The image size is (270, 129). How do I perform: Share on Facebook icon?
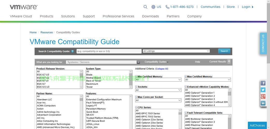[263, 83]
